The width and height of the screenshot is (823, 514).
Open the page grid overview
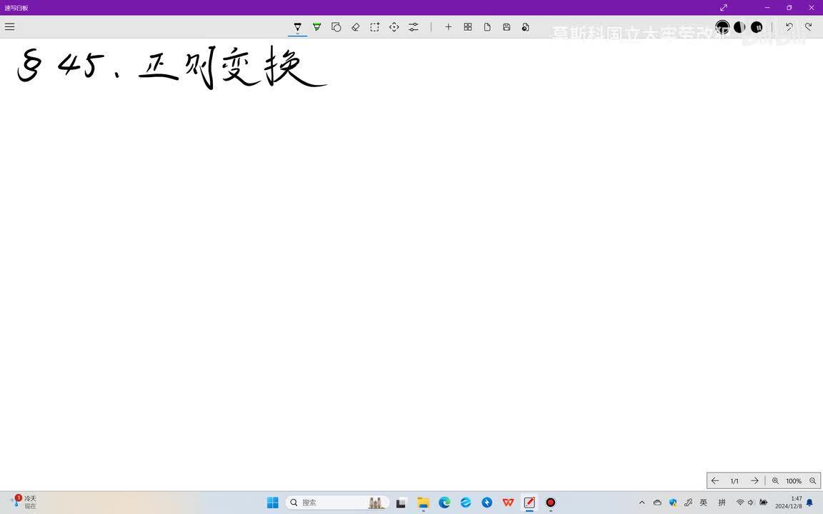click(x=468, y=26)
